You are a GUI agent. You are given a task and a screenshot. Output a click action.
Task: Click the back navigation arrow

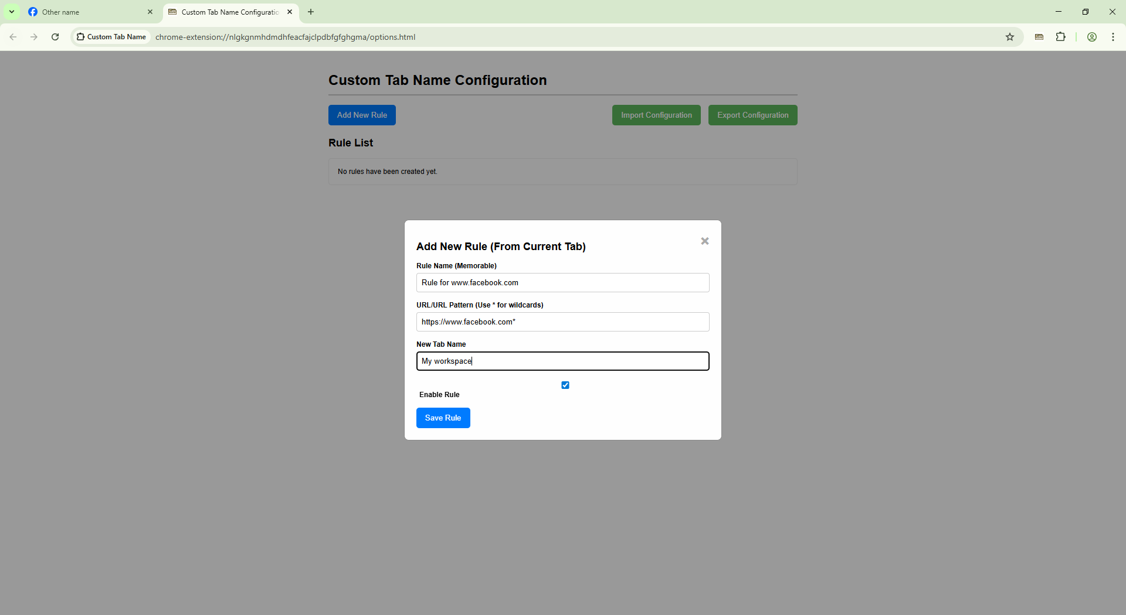point(13,37)
